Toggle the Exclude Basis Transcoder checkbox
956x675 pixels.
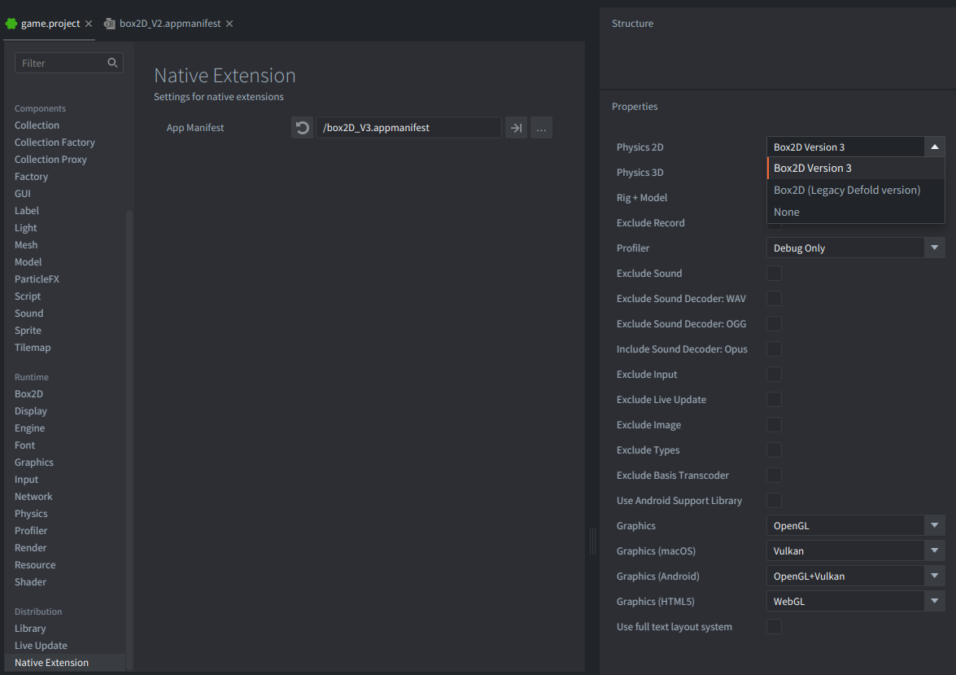774,475
